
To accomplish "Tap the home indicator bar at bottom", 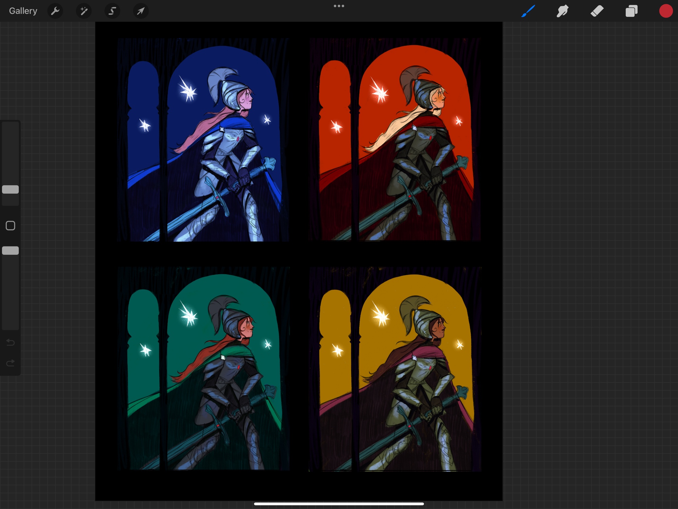I will [x=339, y=504].
